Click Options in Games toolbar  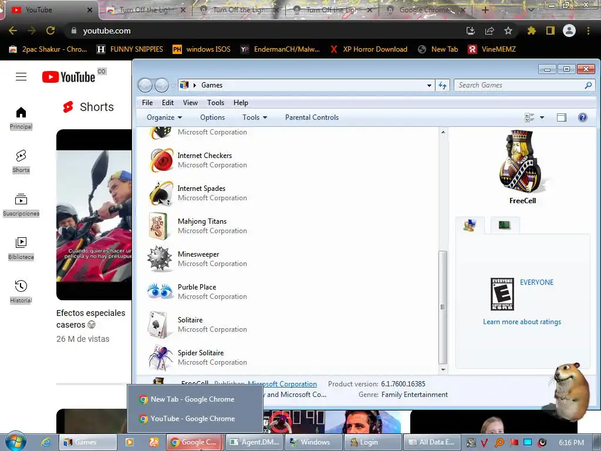(x=212, y=117)
